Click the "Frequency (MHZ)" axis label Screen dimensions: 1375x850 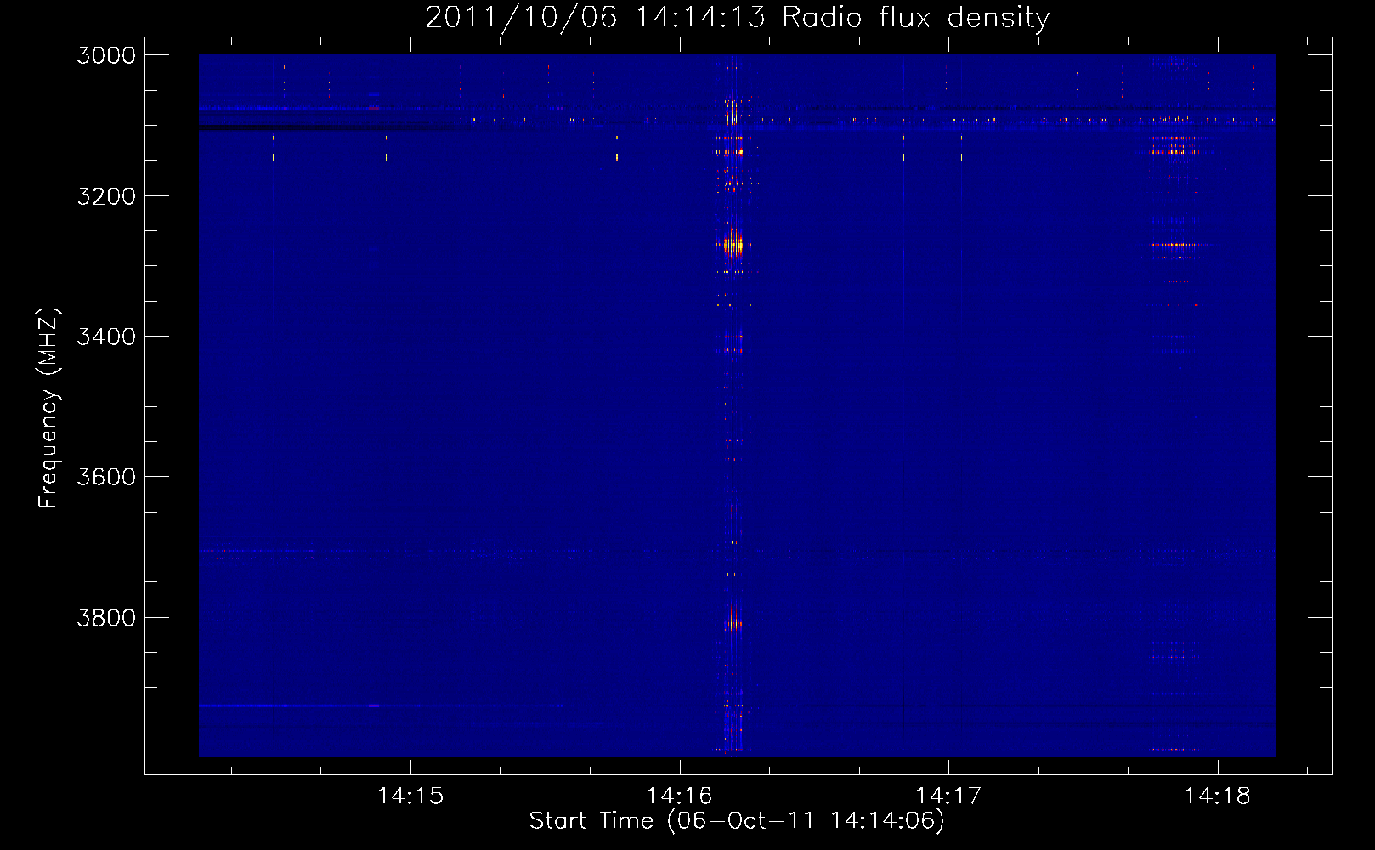point(48,408)
